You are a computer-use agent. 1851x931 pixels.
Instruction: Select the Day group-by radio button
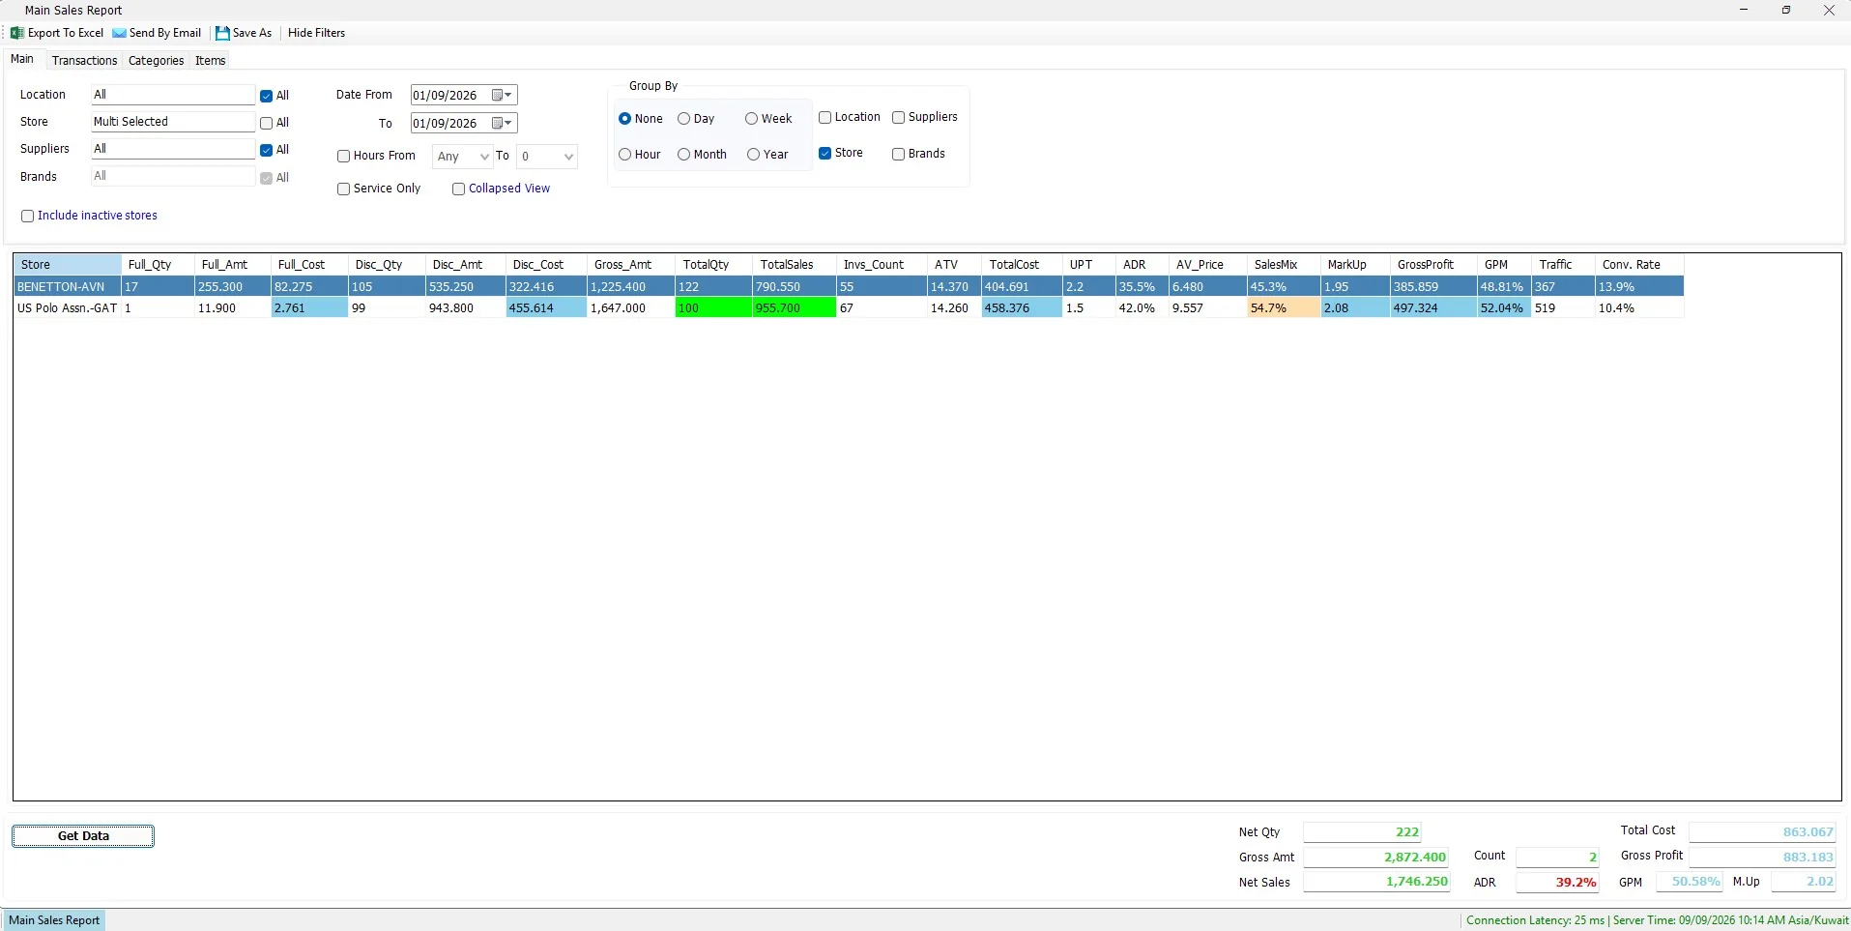coord(683,119)
